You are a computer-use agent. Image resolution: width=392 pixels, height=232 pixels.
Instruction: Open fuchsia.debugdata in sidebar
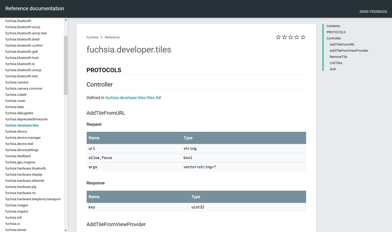pyautogui.click(x=19, y=113)
